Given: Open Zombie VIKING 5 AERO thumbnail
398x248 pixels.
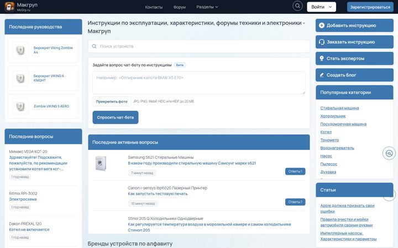Looking at the screenshot, I should point(20,106).
